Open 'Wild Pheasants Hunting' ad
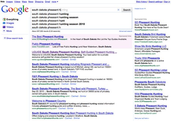The width and height of the screenshot is (171, 121). click(x=149, y=94)
